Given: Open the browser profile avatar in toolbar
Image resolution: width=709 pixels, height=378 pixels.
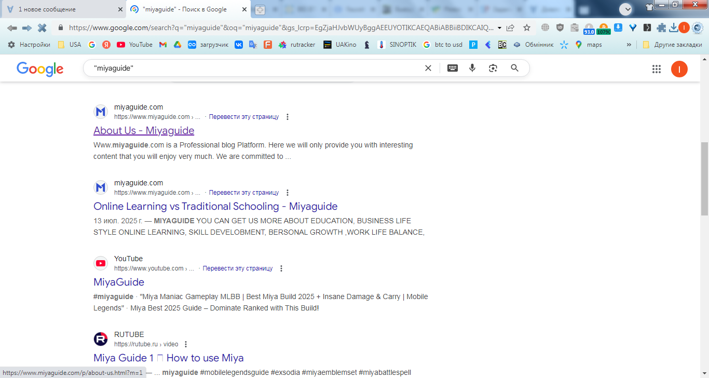Looking at the screenshot, I should 684,28.
